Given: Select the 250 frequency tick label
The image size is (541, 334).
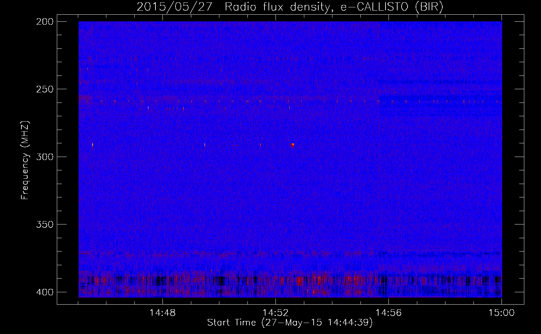Looking at the screenshot, I should 44,89.
